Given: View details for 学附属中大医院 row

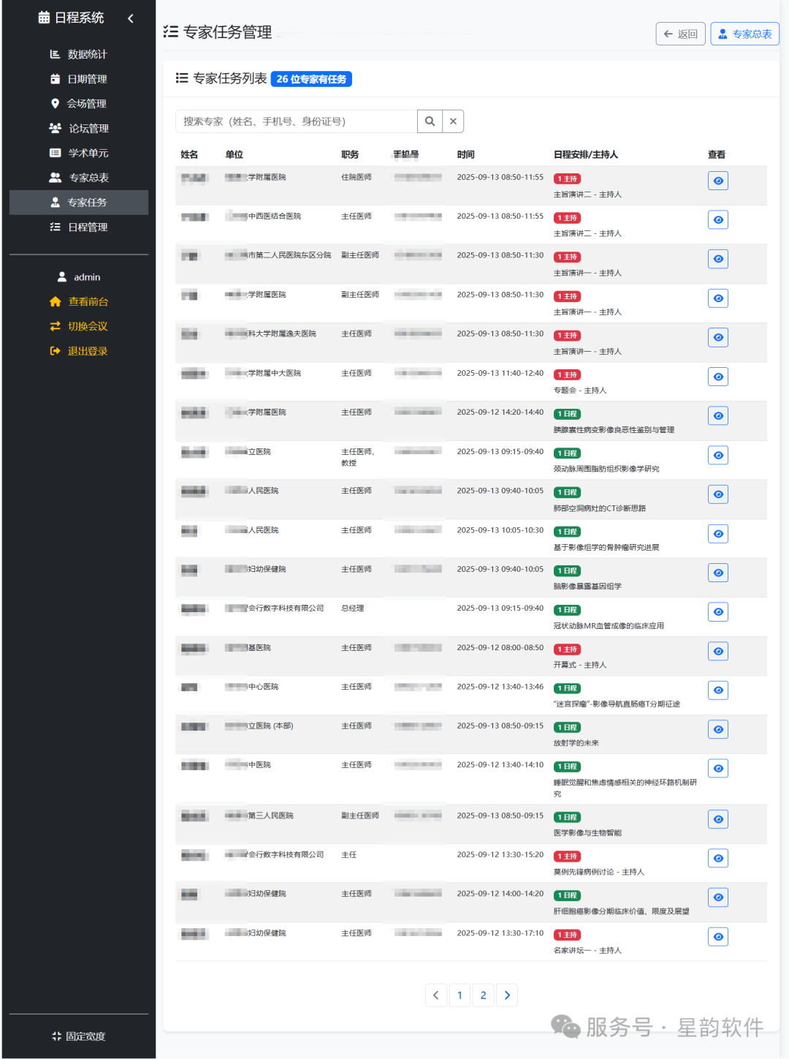Looking at the screenshot, I should [x=718, y=377].
